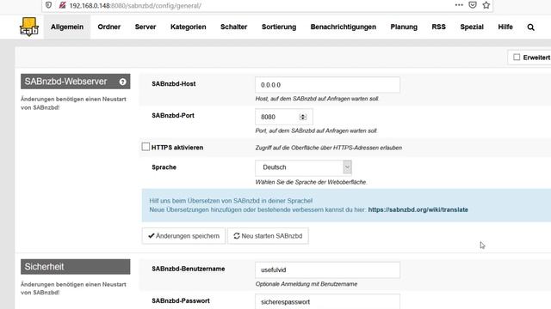Viewport: 551px width, 309px height.
Task: Go to the Kategorien tab
Action: [x=189, y=27]
